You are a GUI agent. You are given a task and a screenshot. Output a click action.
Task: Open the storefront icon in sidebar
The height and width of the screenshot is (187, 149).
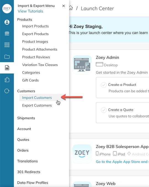coord(7,33)
